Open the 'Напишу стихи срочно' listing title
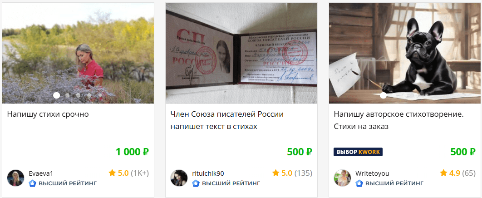The image size is (482, 198). pos(48,114)
